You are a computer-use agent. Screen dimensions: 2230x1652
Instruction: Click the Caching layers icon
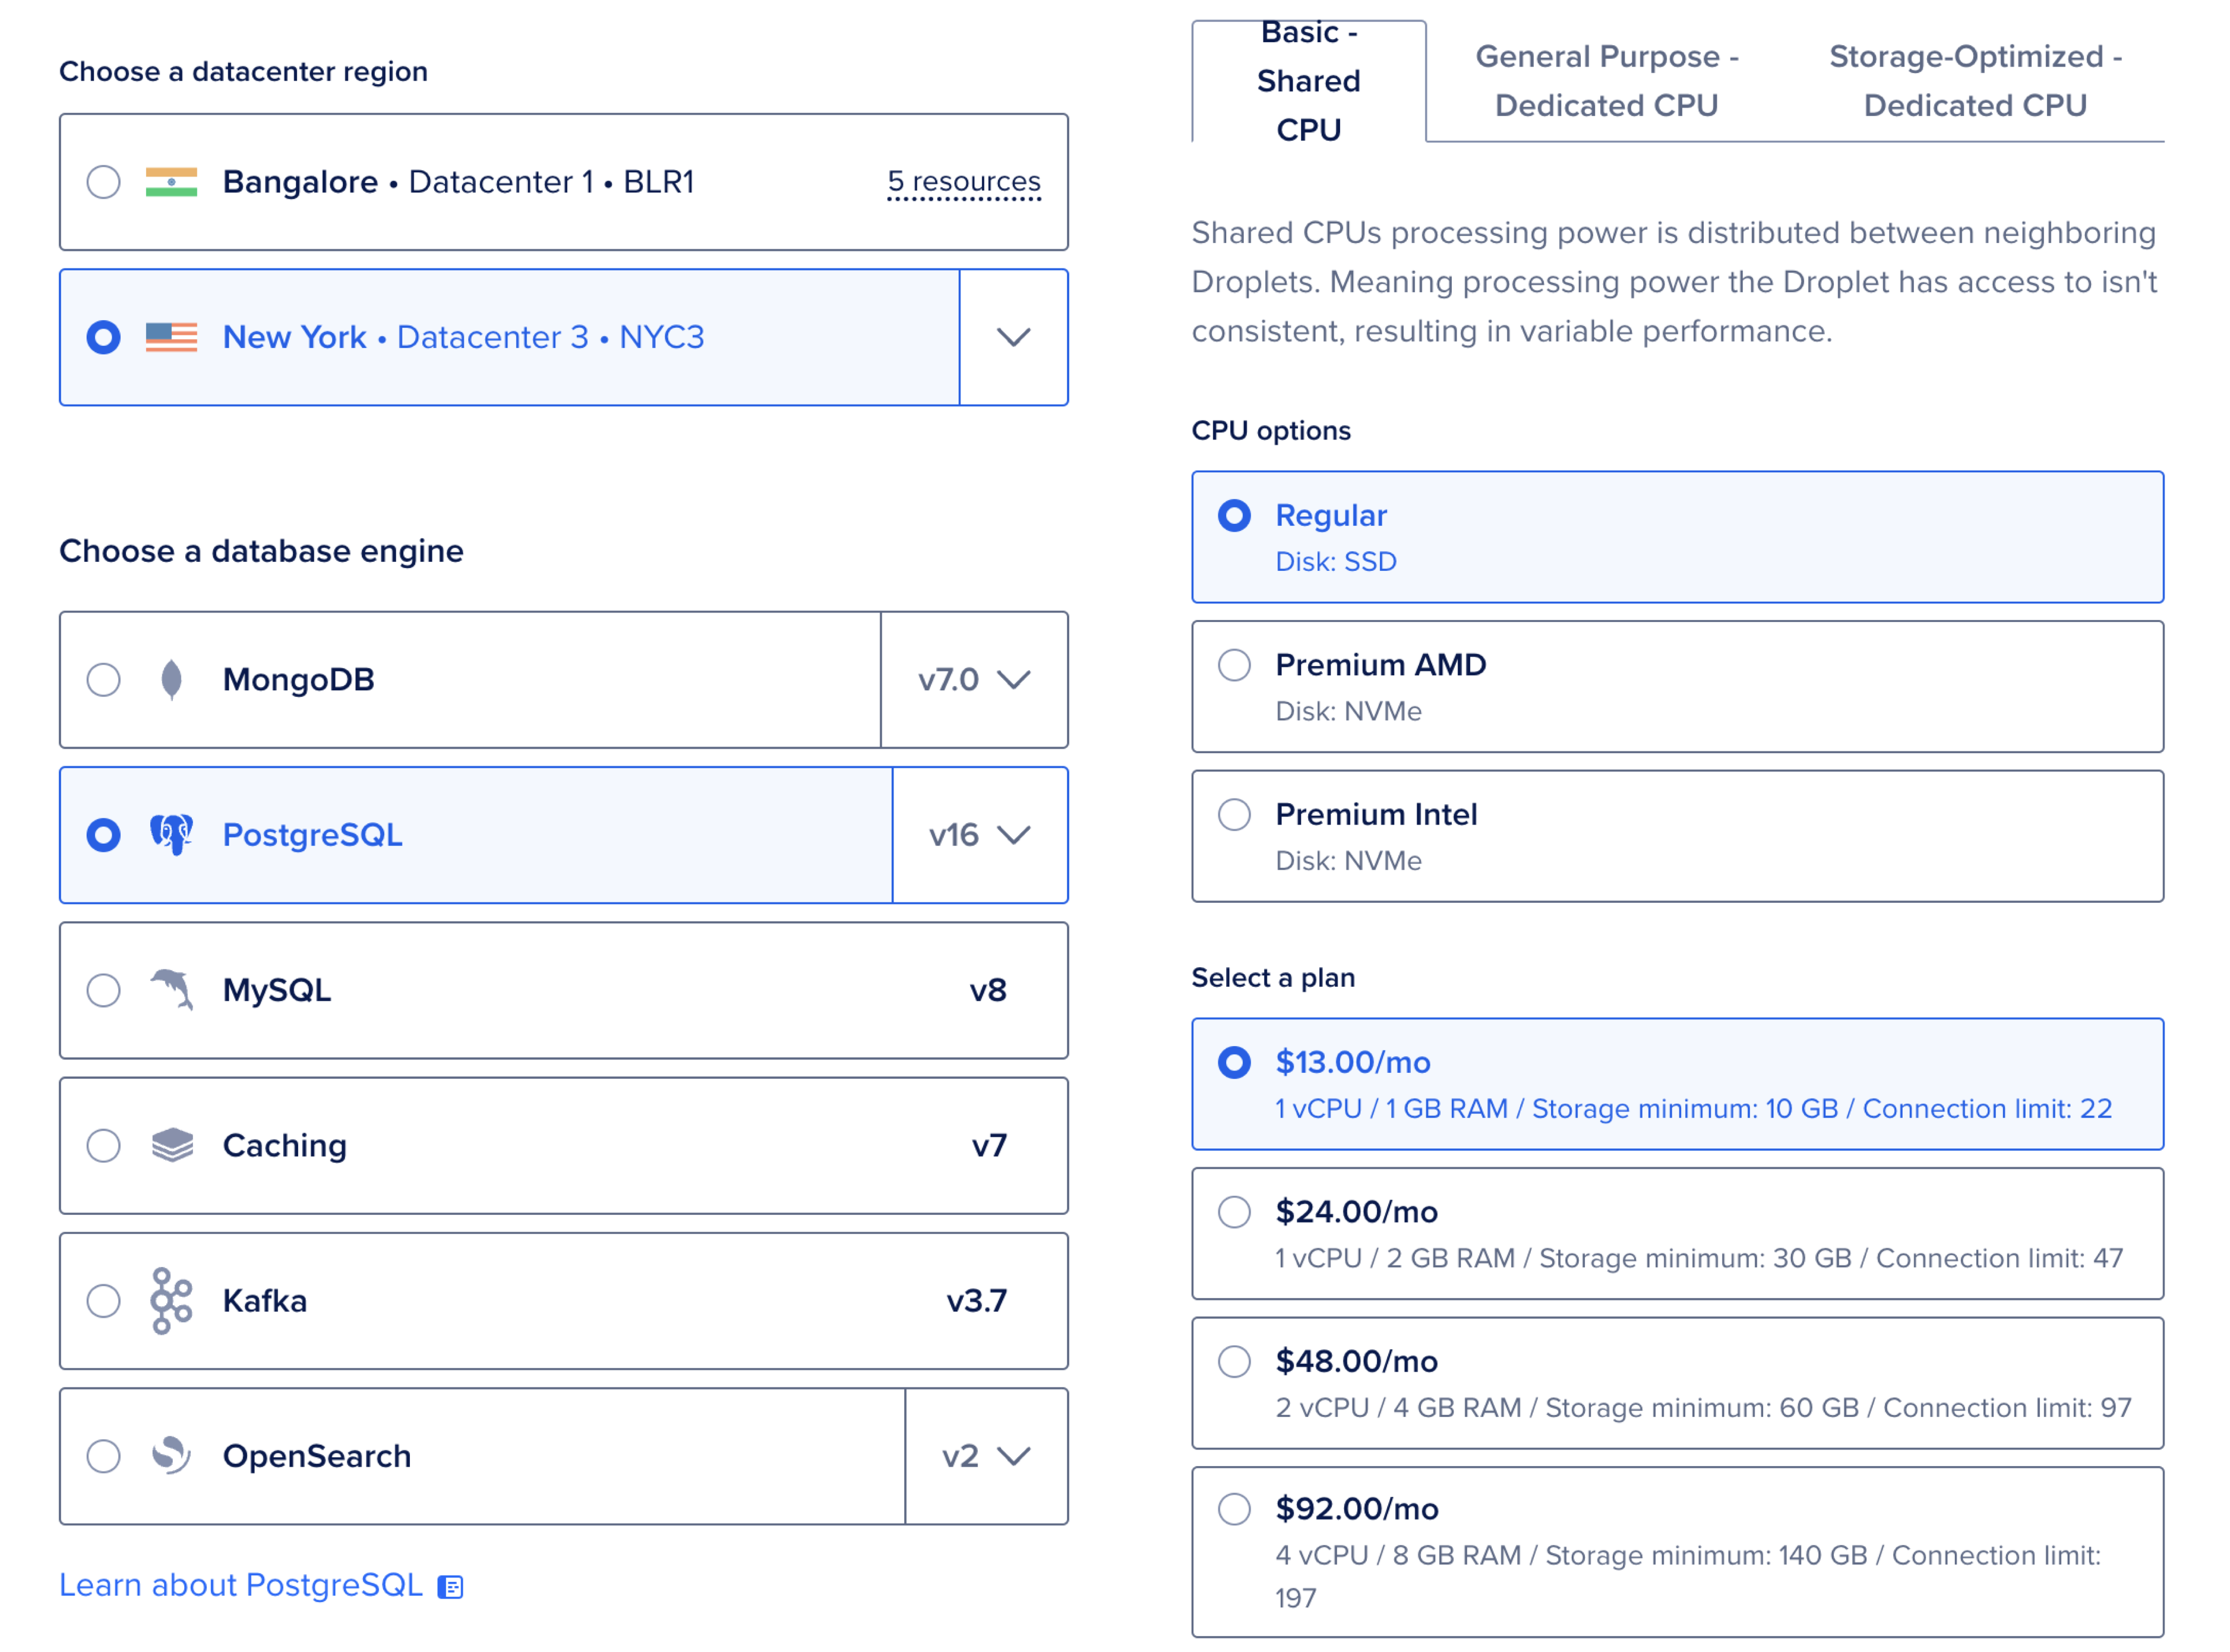pos(171,1145)
